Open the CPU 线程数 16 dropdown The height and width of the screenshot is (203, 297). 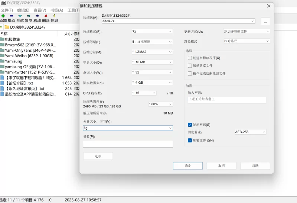tap(144, 93)
